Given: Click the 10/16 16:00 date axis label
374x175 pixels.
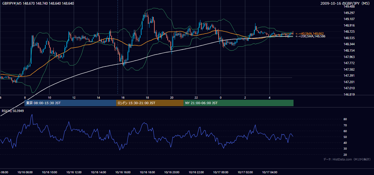Looking at the screenshot, I should click(x=123, y=172).
